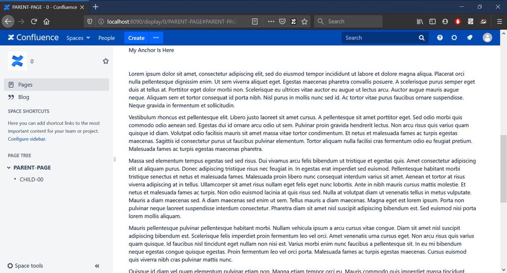The height and width of the screenshot is (273, 507).
Task: Click the SPACE SHORTCUTS heading
Action: pos(28,111)
